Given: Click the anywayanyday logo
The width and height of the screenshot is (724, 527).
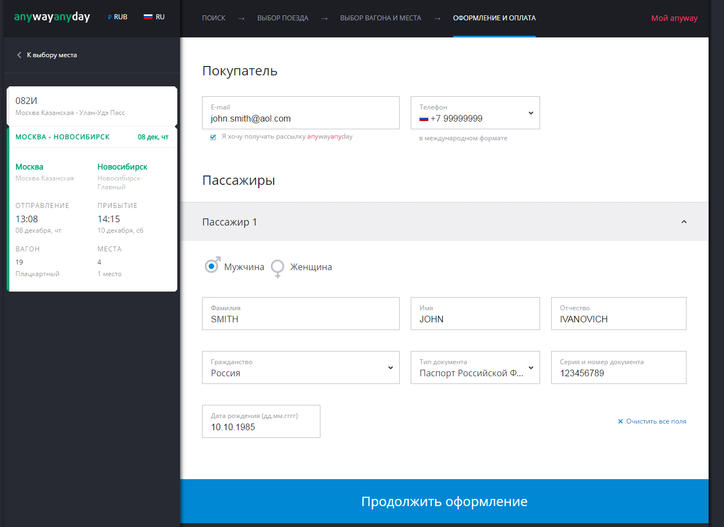Looking at the screenshot, I should 52,17.
